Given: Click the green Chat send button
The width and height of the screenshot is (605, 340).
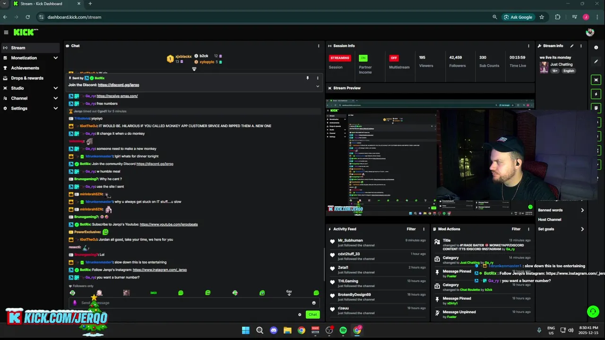Looking at the screenshot, I should click(x=312, y=314).
